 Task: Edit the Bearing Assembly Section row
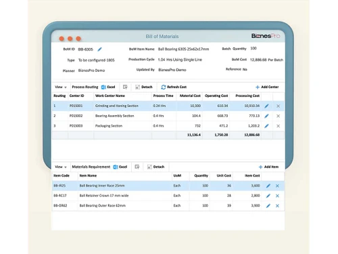pyautogui.click(x=266, y=116)
